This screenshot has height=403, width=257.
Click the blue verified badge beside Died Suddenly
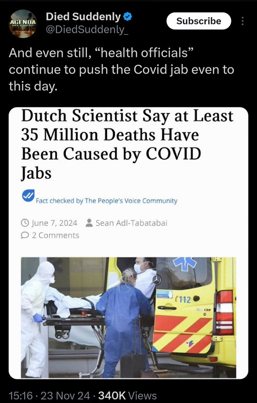(x=128, y=17)
